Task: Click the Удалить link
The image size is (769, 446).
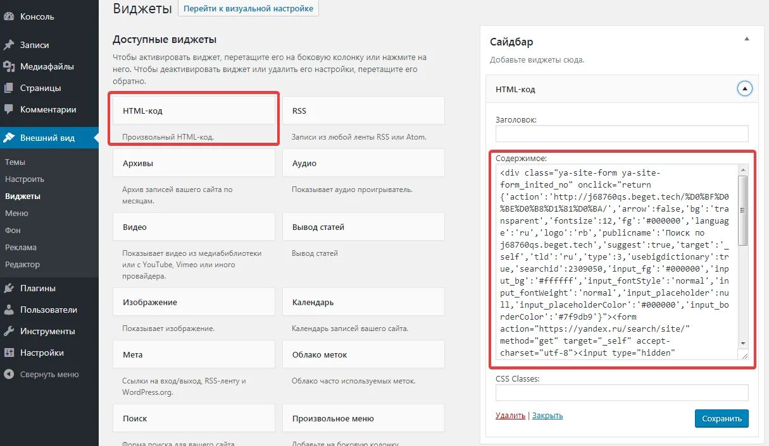Action: pos(510,415)
